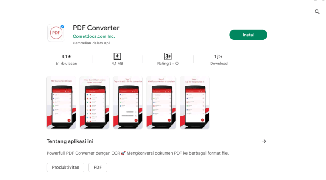Open rating info circle icon
326x180 pixels.
[x=177, y=64]
